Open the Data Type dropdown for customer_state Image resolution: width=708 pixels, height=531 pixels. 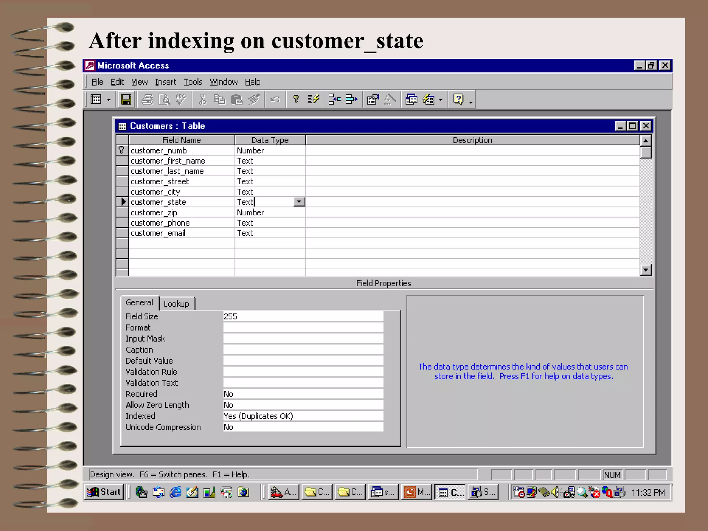[x=299, y=202]
